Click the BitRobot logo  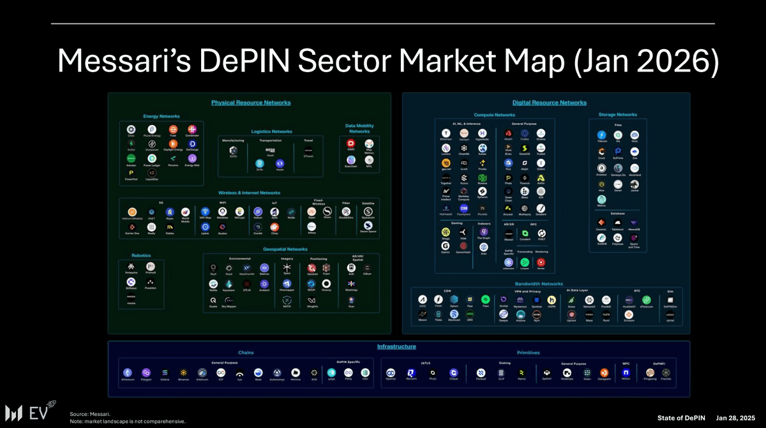(x=131, y=281)
